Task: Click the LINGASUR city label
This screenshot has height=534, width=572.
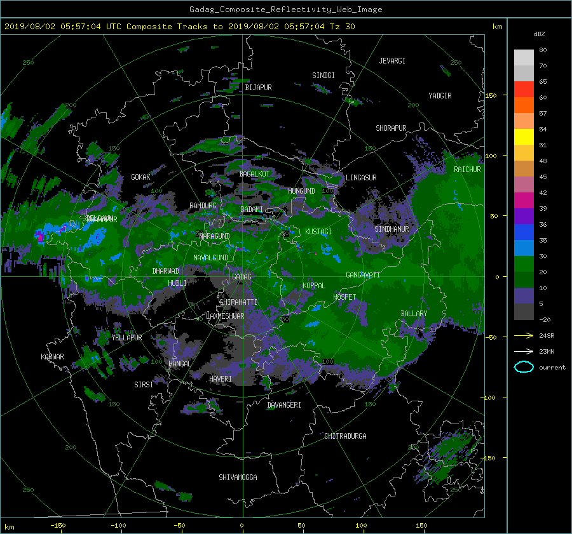Action: tap(361, 178)
